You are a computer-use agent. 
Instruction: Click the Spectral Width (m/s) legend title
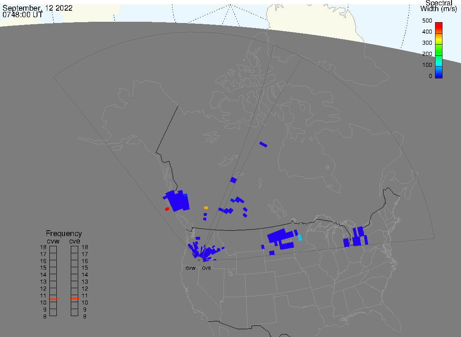tap(439, 6)
